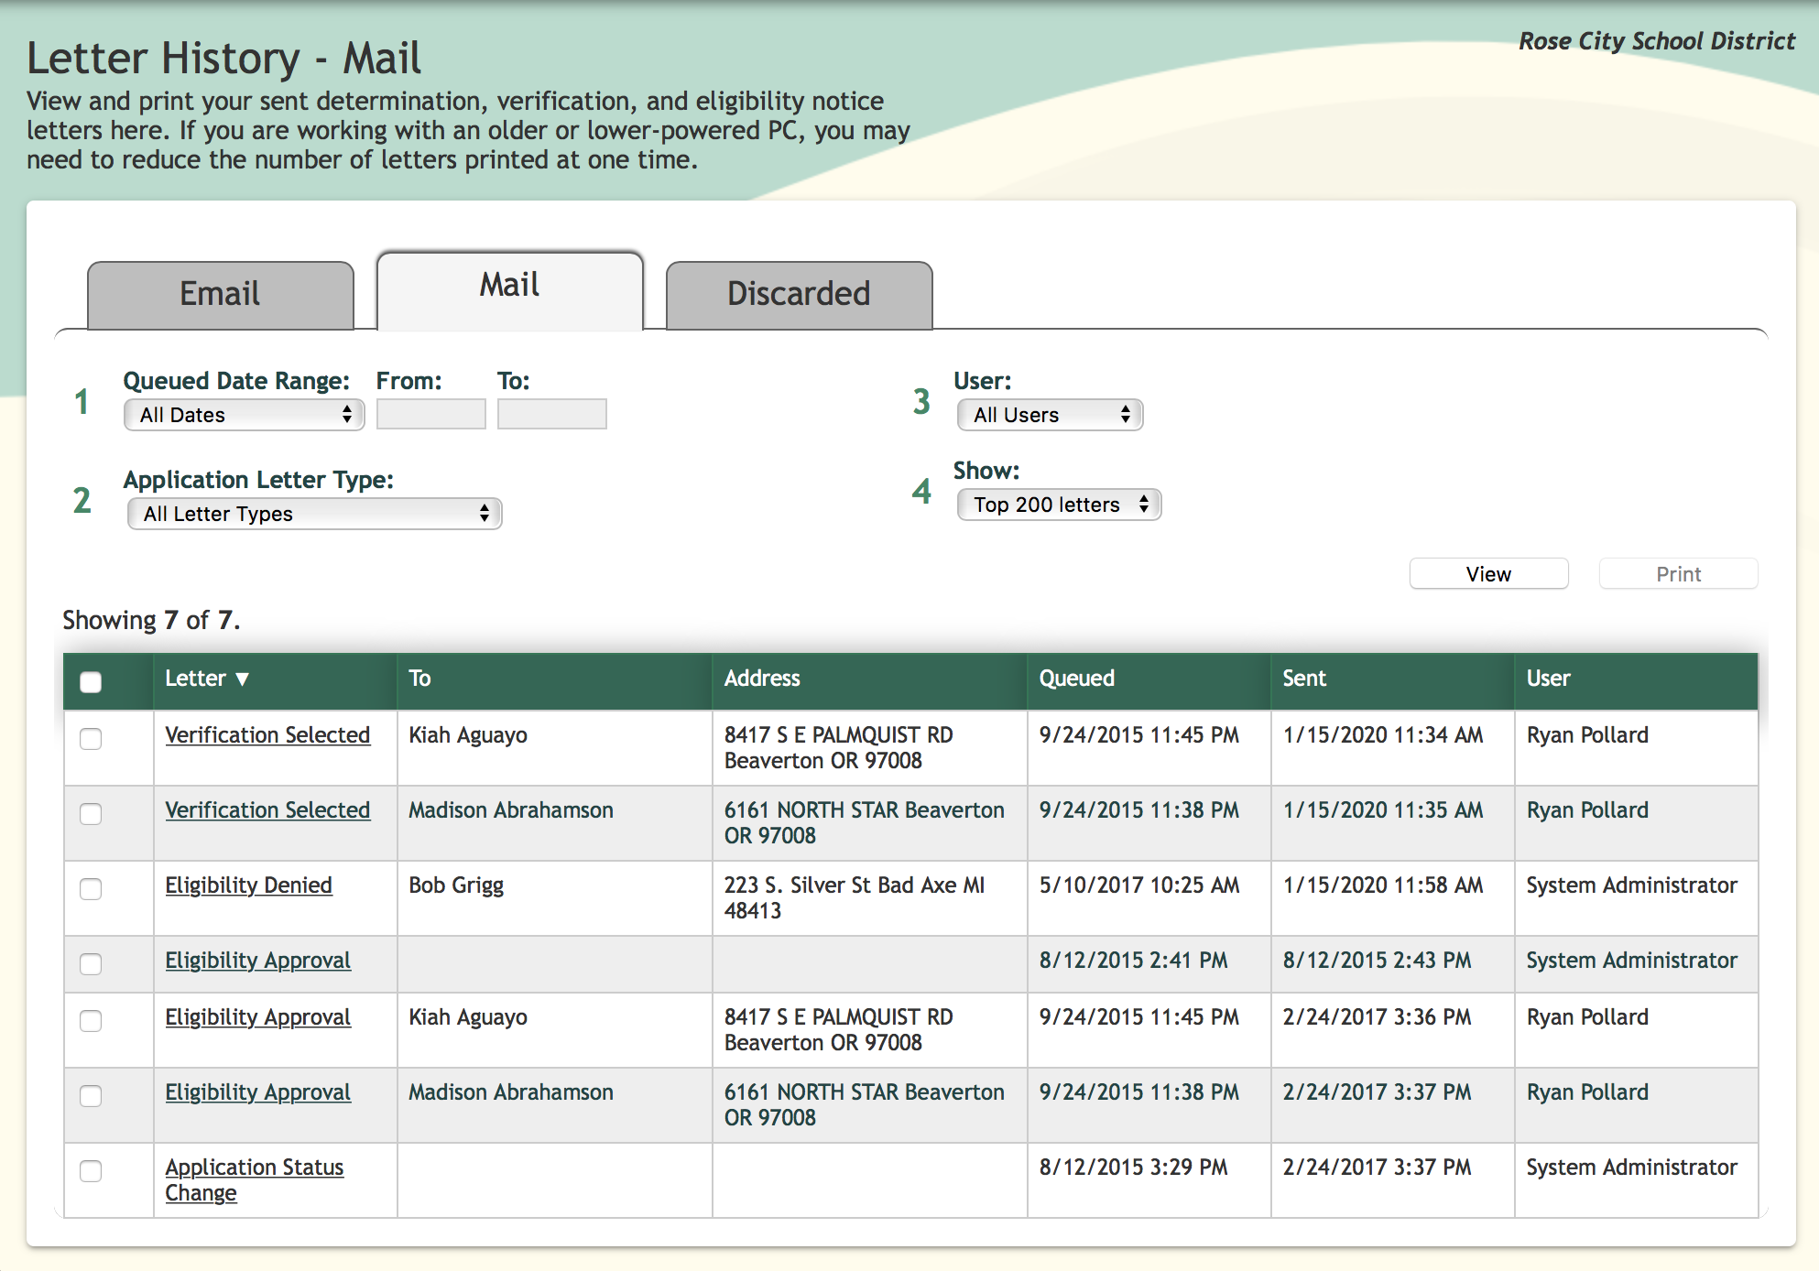
Task: Check the first Verification Selected row checkbox
Action: click(x=91, y=738)
